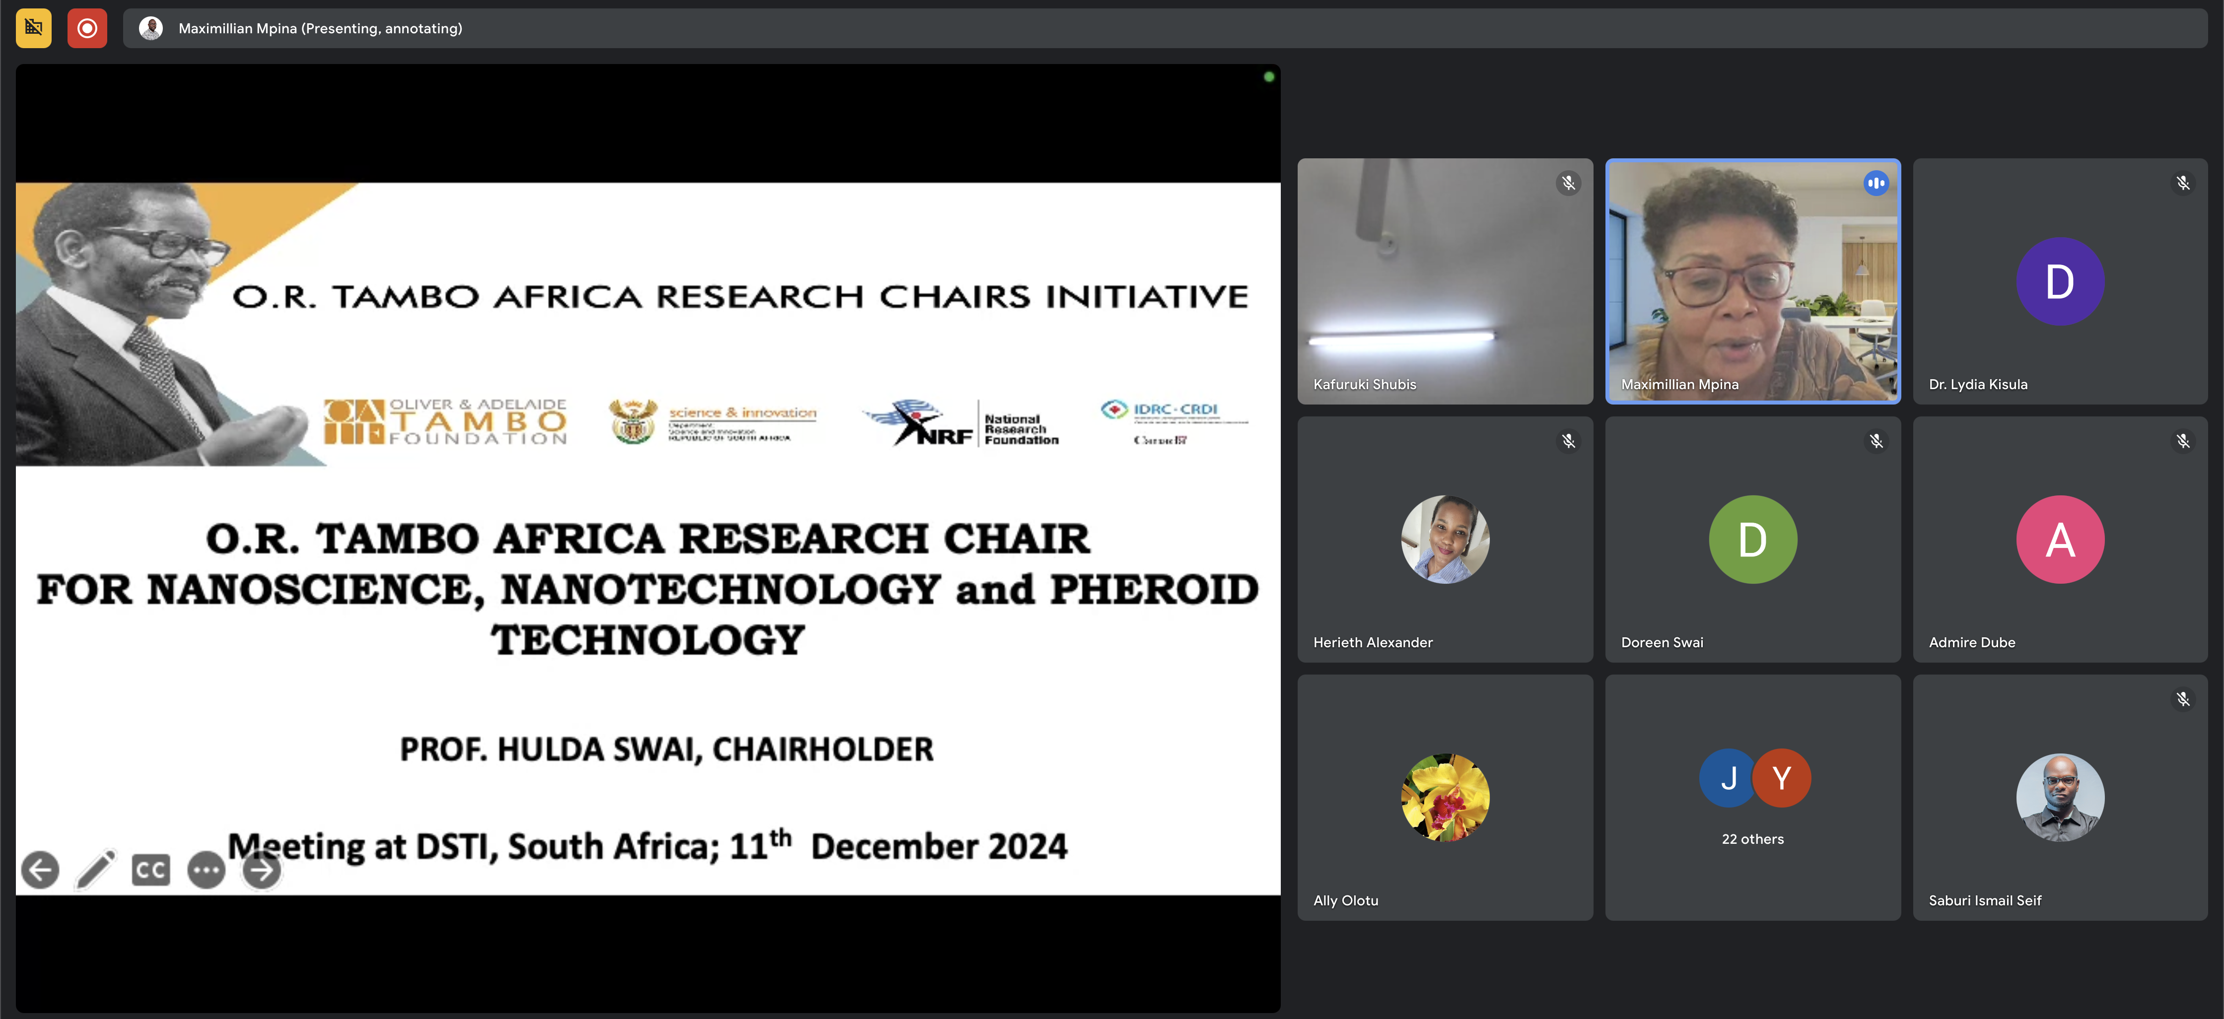Click muted mic icon on Dr. Lydia Kisula tile
The image size is (2224, 1019).
point(2183,183)
